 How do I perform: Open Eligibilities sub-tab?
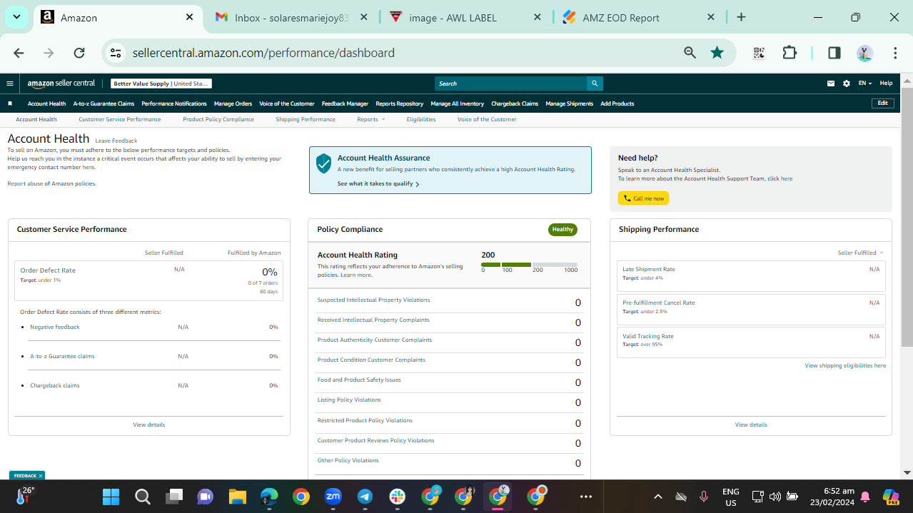click(x=421, y=119)
